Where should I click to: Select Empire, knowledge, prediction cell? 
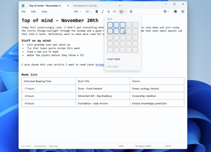click(x=157, y=103)
